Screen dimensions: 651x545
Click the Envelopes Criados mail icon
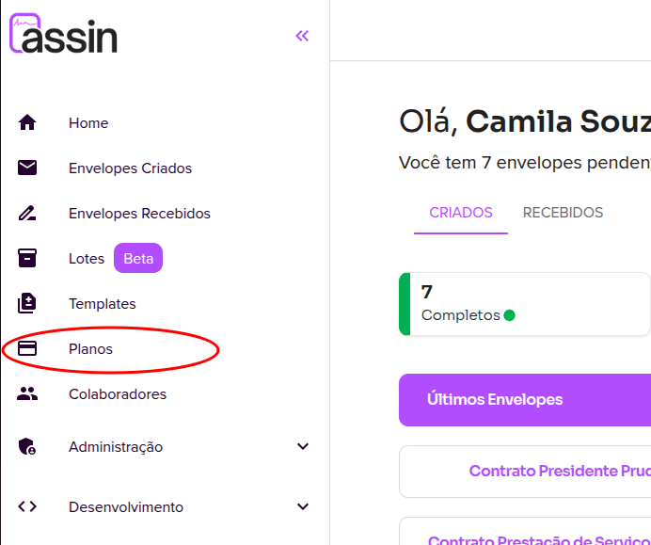coord(27,168)
